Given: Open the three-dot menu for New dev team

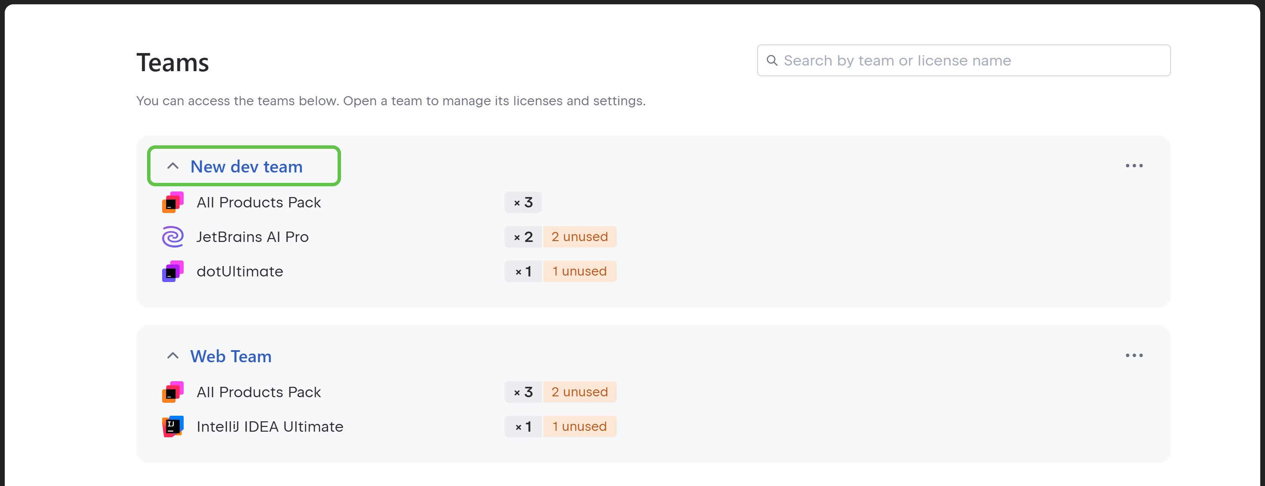Looking at the screenshot, I should (1134, 166).
